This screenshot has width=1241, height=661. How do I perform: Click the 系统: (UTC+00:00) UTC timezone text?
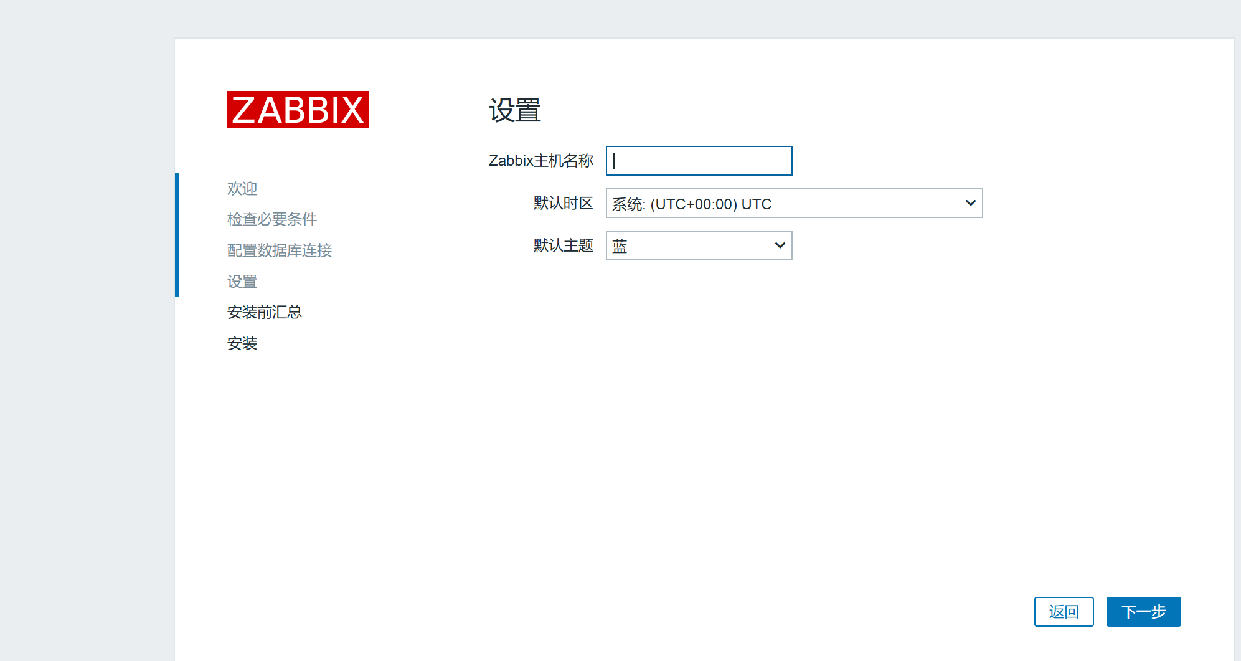coord(691,204)
